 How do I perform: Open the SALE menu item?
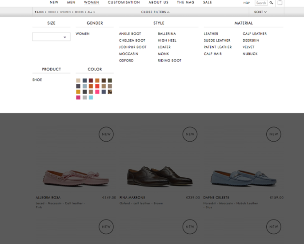click(207, 2)
